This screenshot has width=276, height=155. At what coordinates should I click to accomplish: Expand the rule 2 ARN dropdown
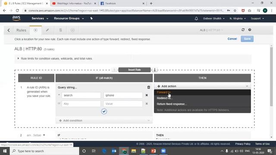point(44,135)
